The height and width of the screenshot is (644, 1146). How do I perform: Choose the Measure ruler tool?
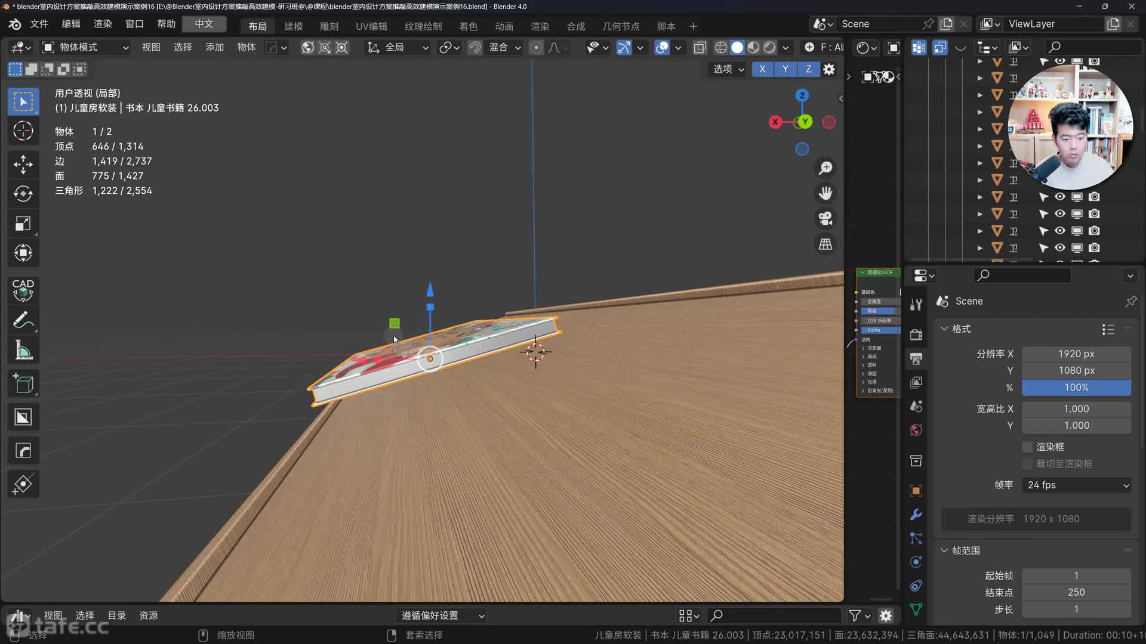23,351
